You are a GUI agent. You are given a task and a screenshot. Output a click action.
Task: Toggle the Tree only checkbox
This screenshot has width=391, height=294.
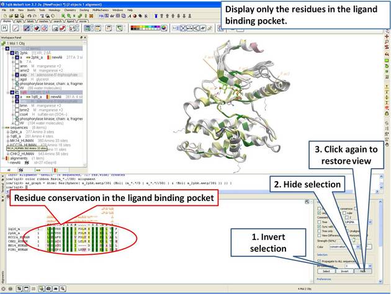(319, 231)
